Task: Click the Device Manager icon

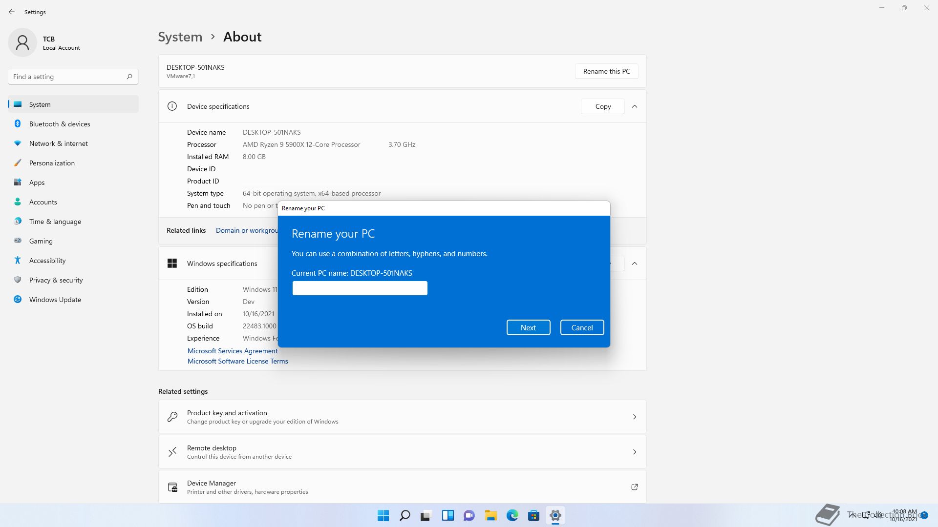Action: 172,487
